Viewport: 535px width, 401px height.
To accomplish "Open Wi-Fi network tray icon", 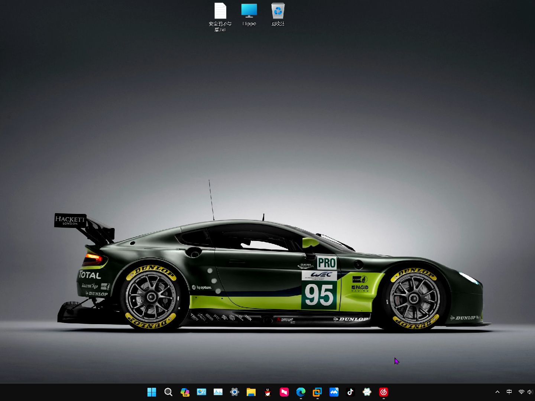I will (521, 392).
